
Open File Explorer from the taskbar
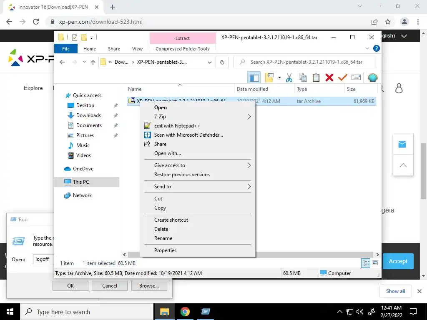[164, 312]
